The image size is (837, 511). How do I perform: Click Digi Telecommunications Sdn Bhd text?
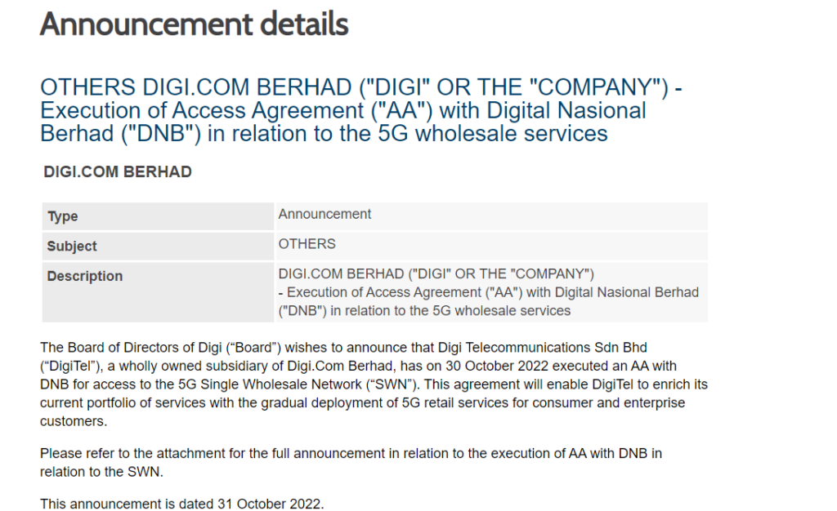tap(543, 348)
